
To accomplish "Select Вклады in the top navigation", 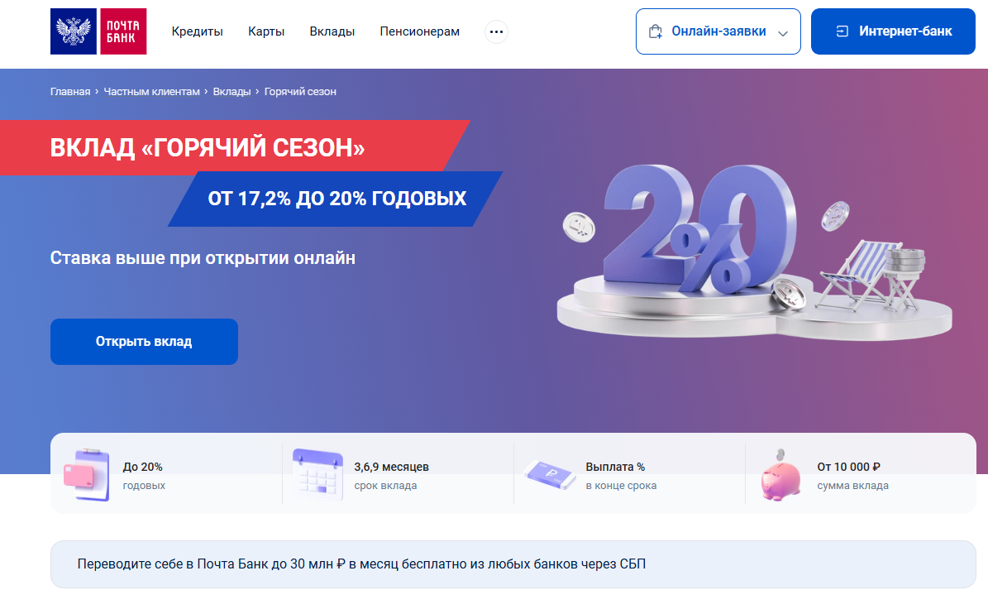I will click(x=332, y=31).
